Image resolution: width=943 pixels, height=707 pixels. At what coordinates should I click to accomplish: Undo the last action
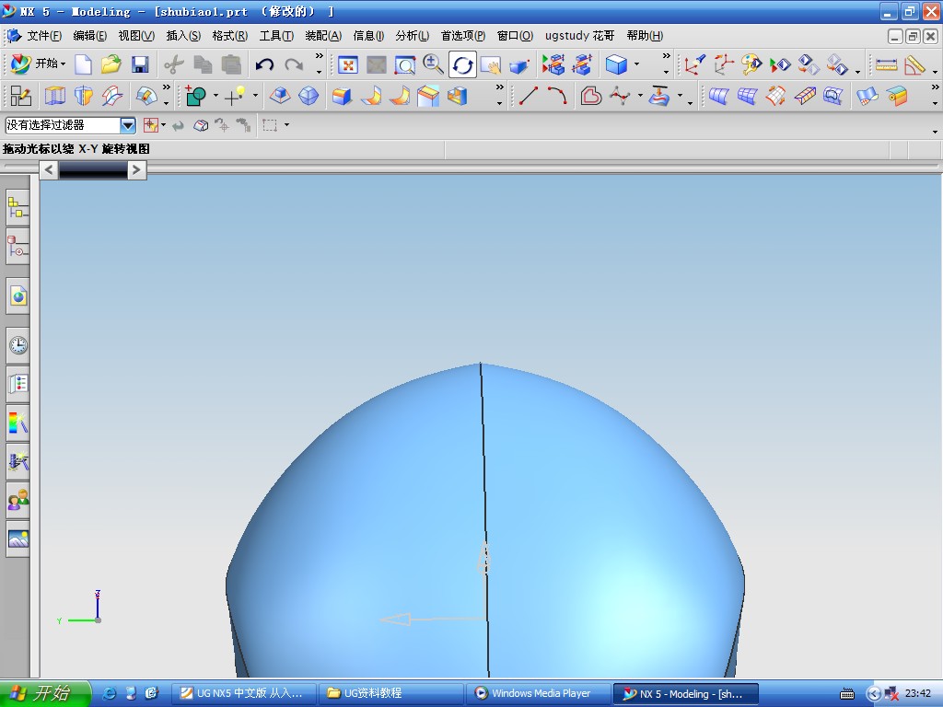264,64
